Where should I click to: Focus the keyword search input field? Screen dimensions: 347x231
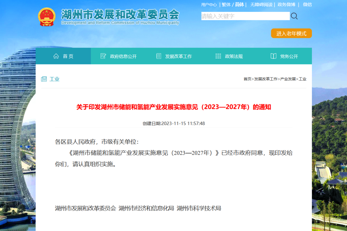point(245,16)
